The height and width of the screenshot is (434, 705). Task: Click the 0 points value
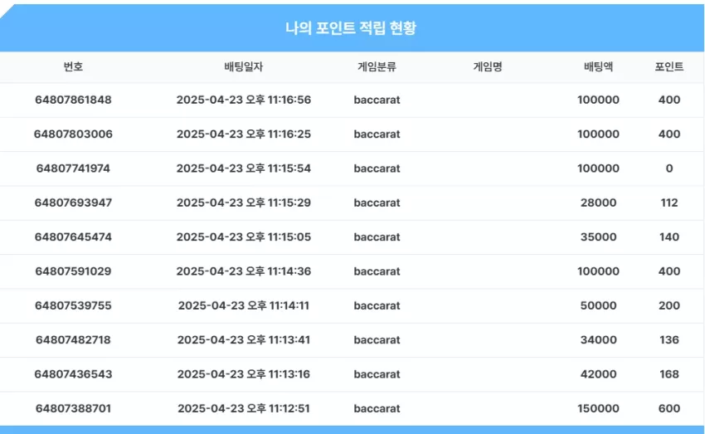669,168
